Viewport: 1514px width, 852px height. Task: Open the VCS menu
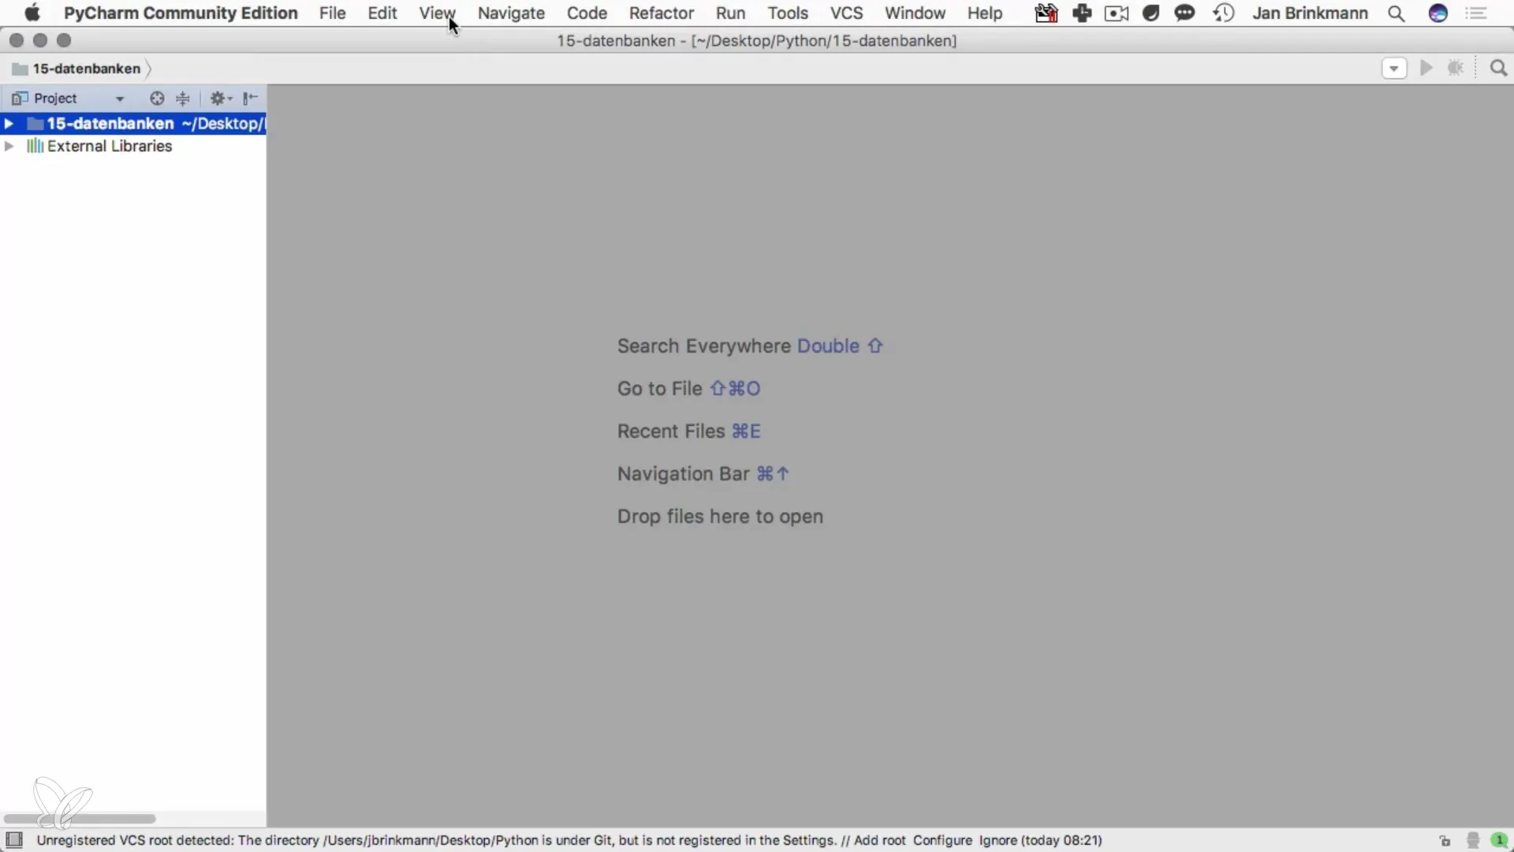(x=846, y=13)
